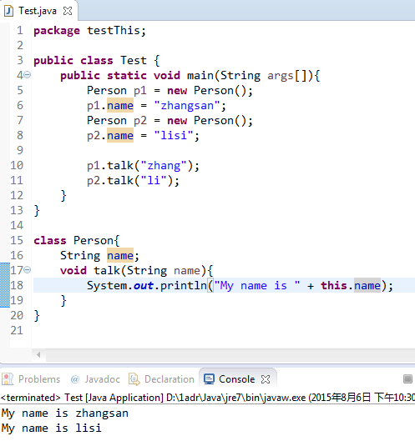Click the terminated Test launch description

tap(208, 398)
